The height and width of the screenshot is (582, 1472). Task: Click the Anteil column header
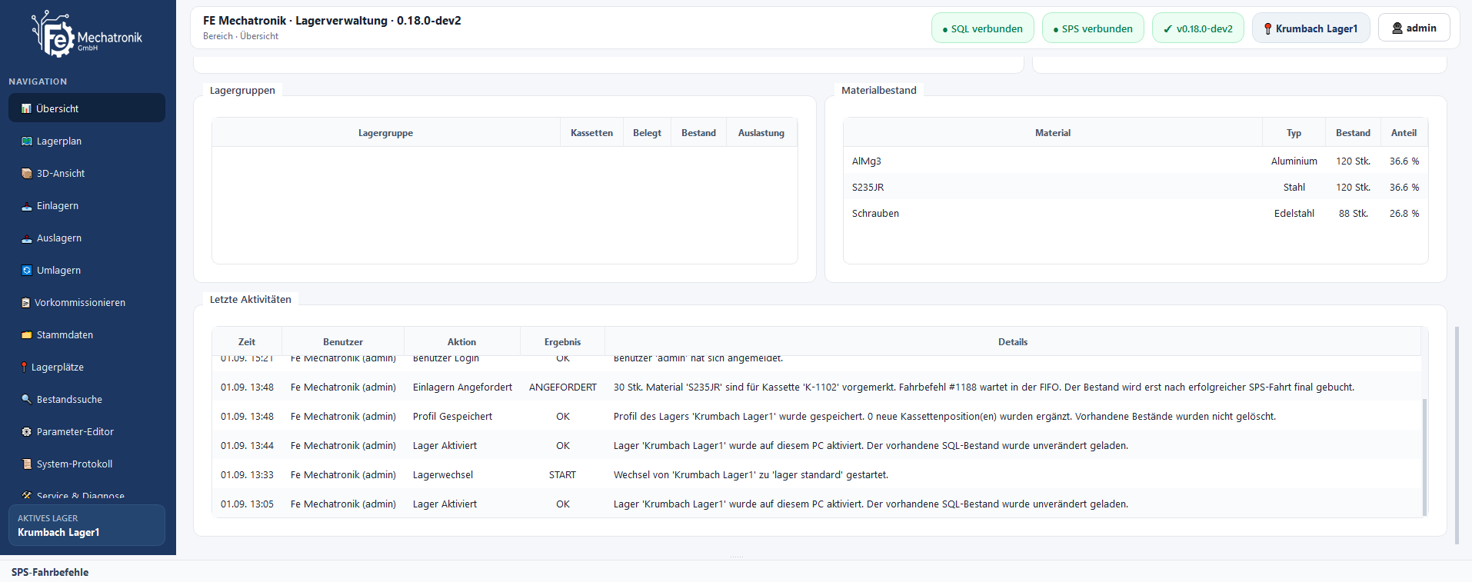[1404, 133]
